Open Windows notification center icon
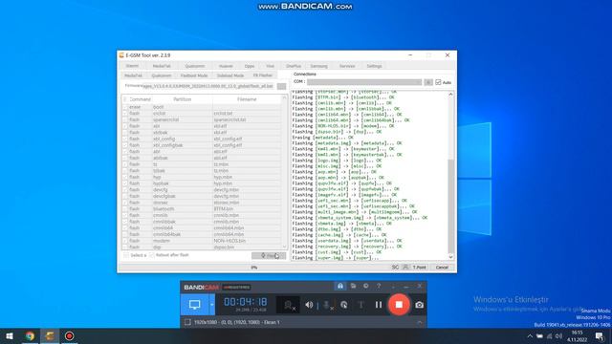Image resolution: width=612 pixels, height=344 pixels. point(600,336)
